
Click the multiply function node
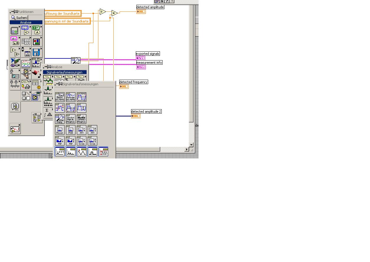pyautogui.click(x=115, y=13)
